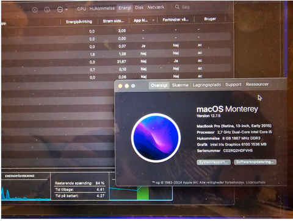Screen dimensions: 293x221
Task: Switch to the CPU tab
Action: coord(81,9)
